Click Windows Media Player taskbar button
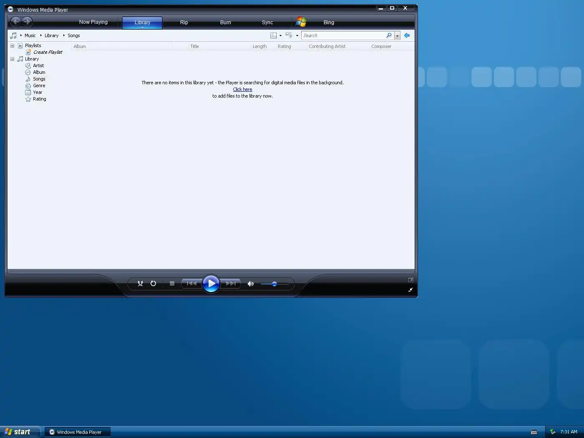This screenshot has width=584, height=438. tap(78, 432)
